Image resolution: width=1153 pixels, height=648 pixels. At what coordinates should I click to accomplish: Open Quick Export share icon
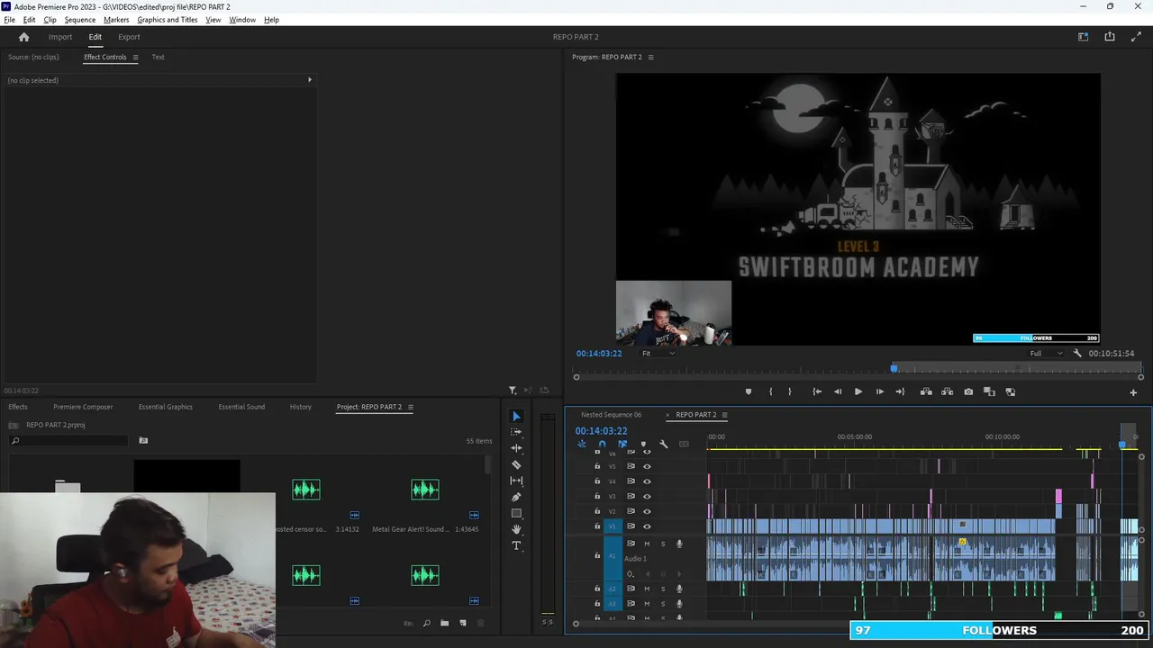[1110, 37]
